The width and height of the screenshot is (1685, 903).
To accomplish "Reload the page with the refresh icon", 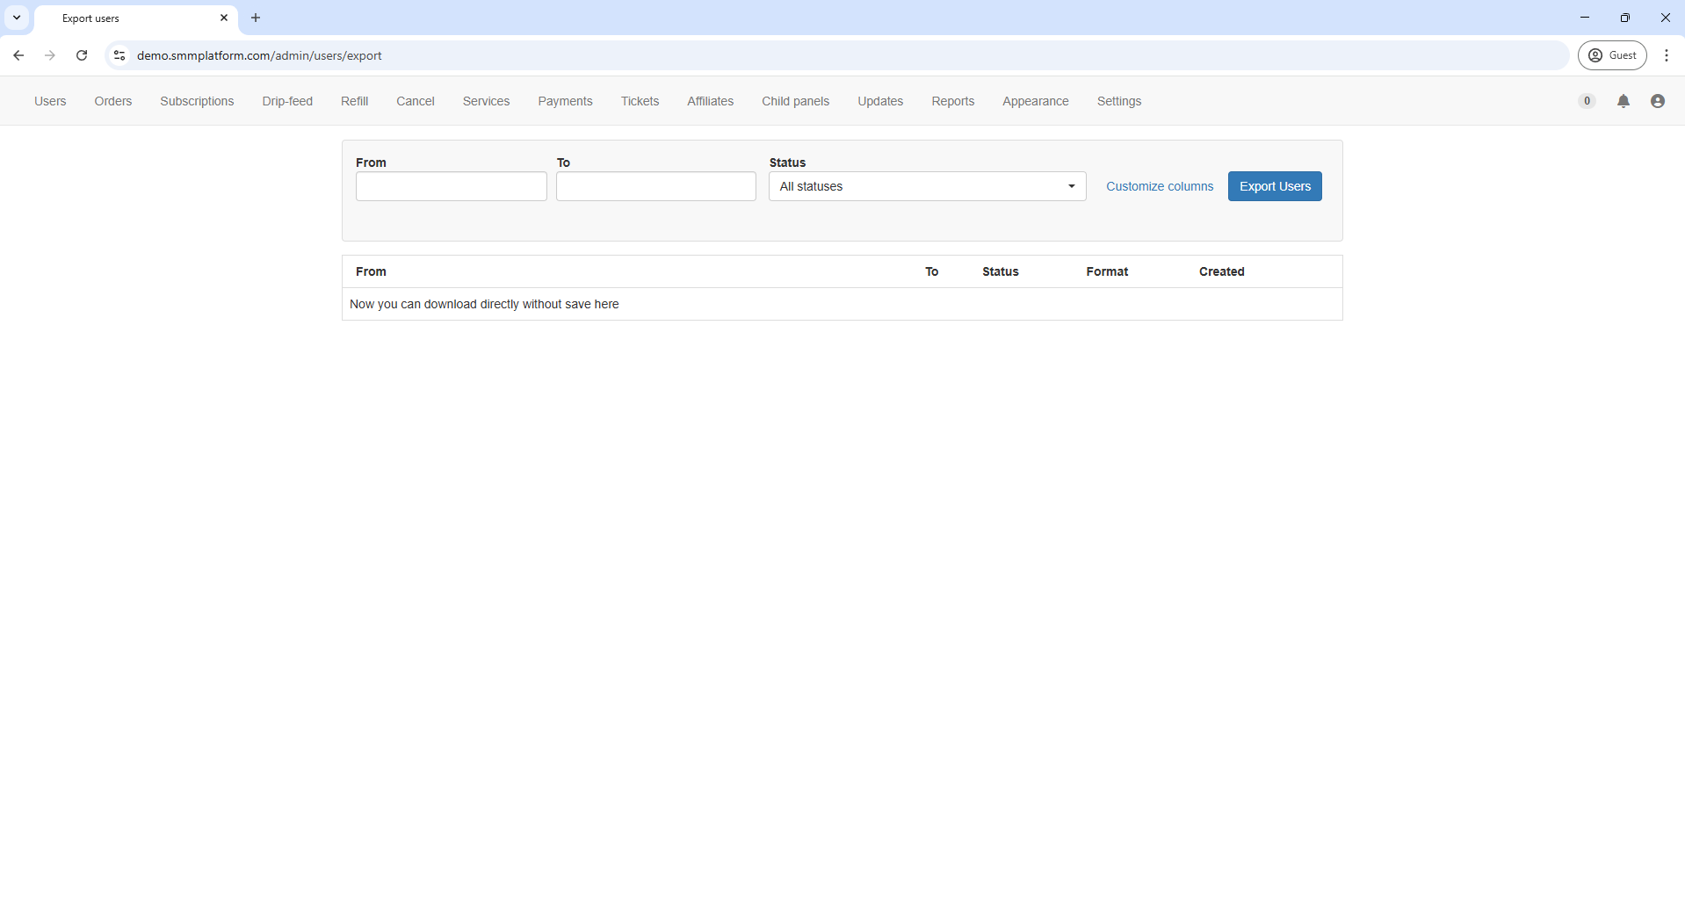I will point(82,55).
